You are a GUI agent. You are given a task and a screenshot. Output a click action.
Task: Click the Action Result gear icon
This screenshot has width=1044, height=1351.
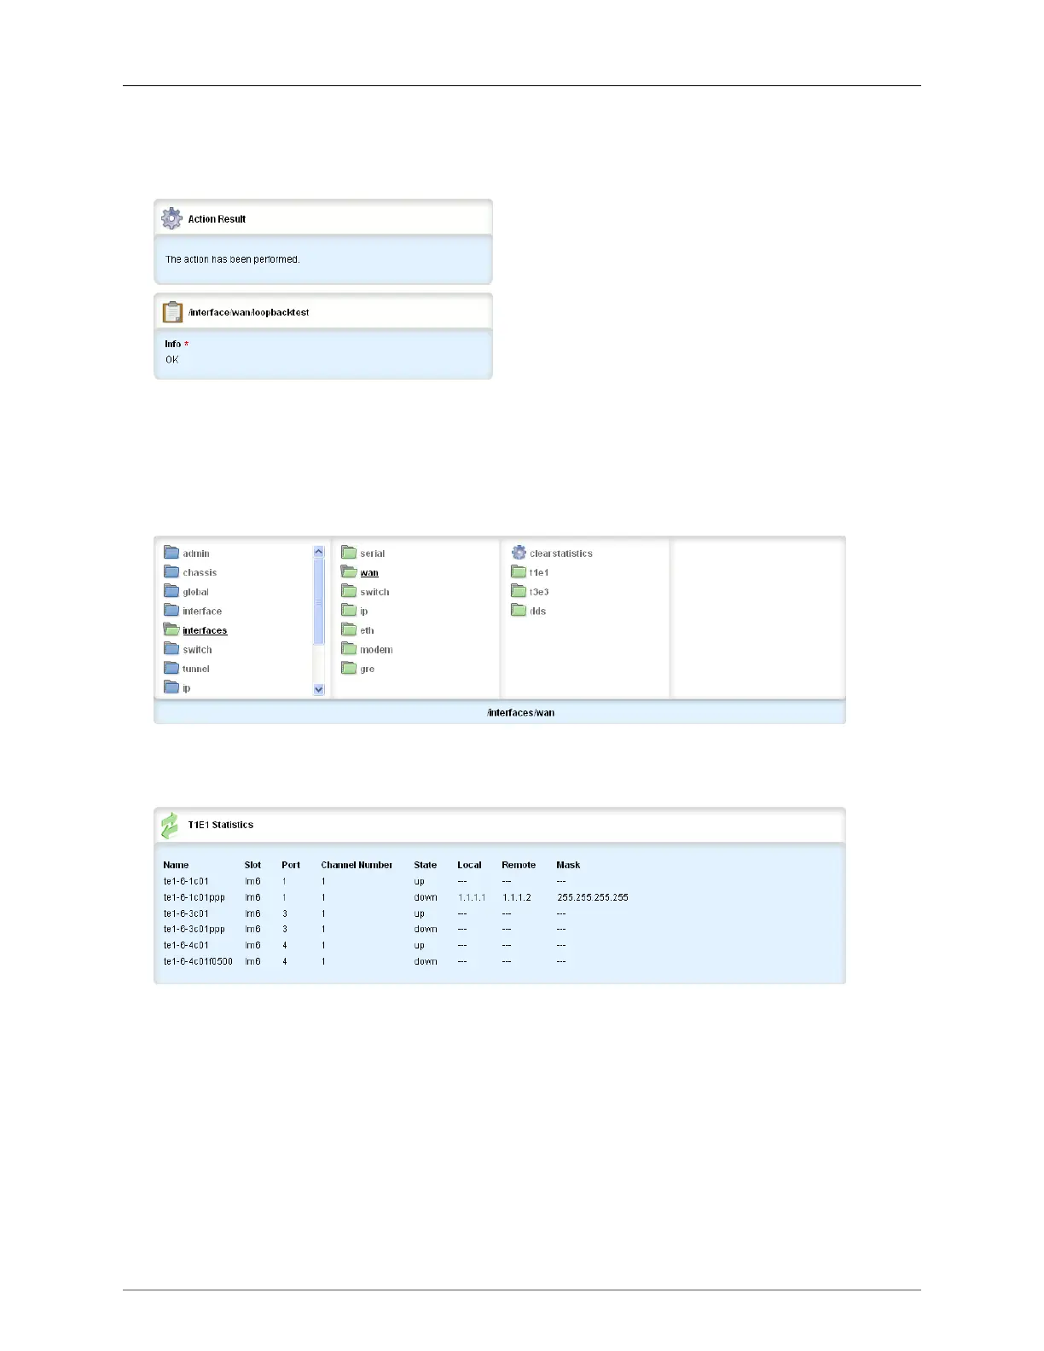point(171,218)
